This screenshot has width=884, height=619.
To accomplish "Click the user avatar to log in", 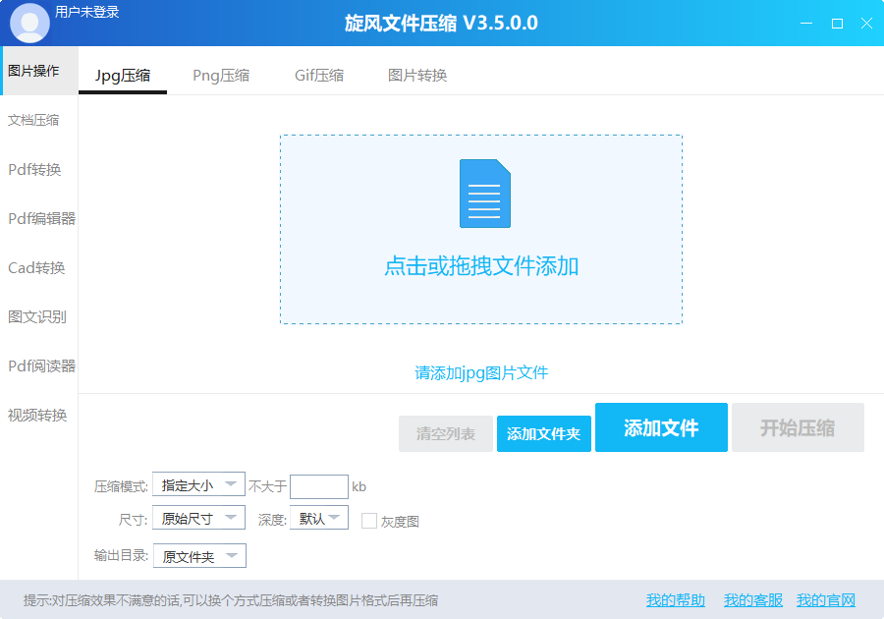I will [29, 22].
